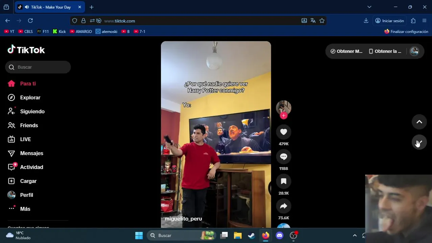
Task: Open the LIVE section
Action: [x=25, y=139]
